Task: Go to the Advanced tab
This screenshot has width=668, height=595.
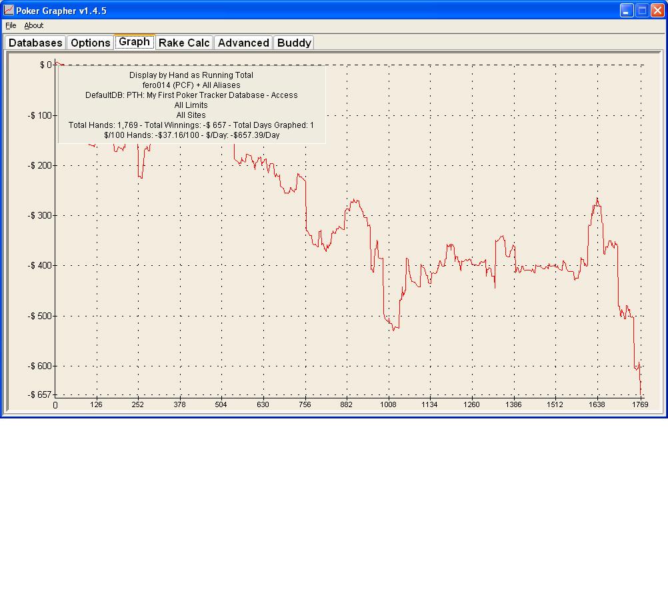Action: click(x=243, y=43)
